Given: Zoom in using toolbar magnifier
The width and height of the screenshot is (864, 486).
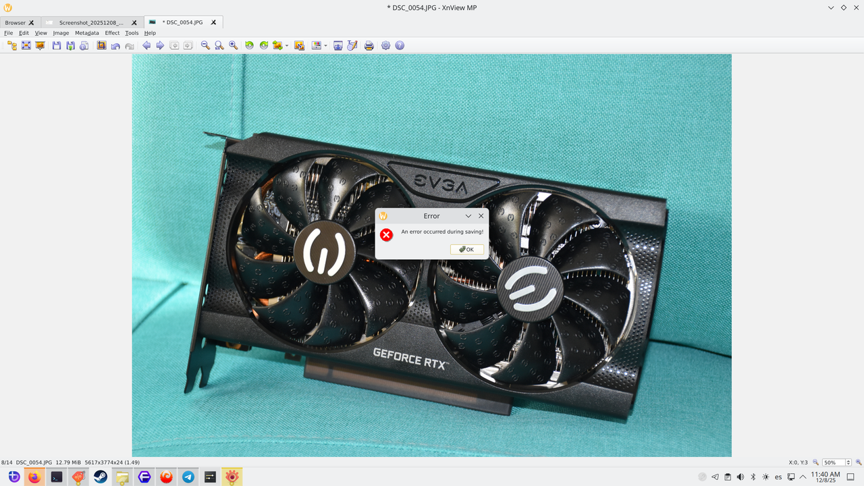Looking at the screenshot, I should click(233, 45).
